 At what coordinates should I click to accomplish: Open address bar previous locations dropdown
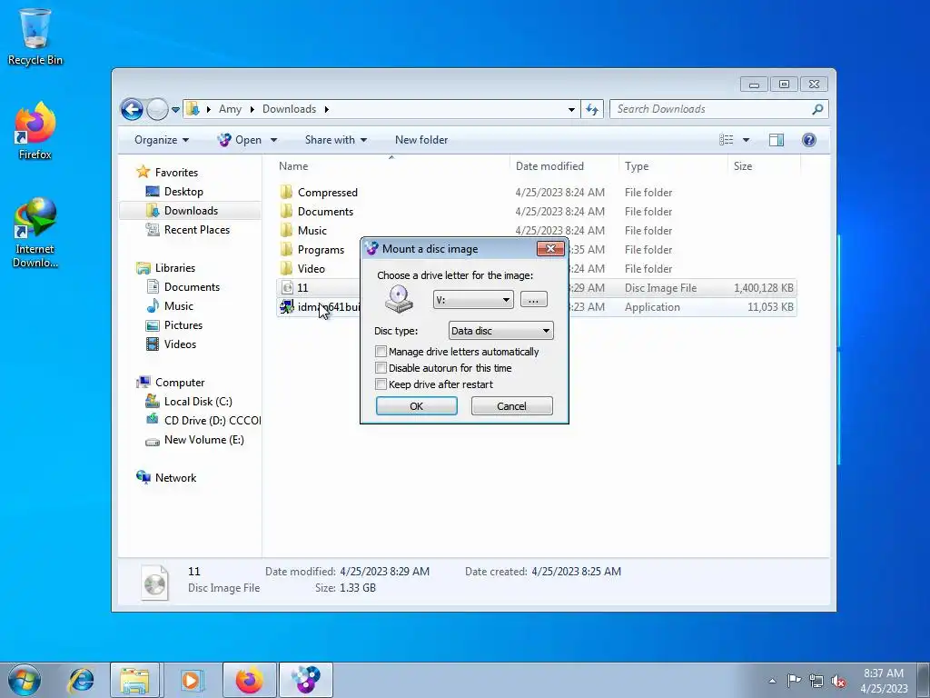tap(571, 109)
